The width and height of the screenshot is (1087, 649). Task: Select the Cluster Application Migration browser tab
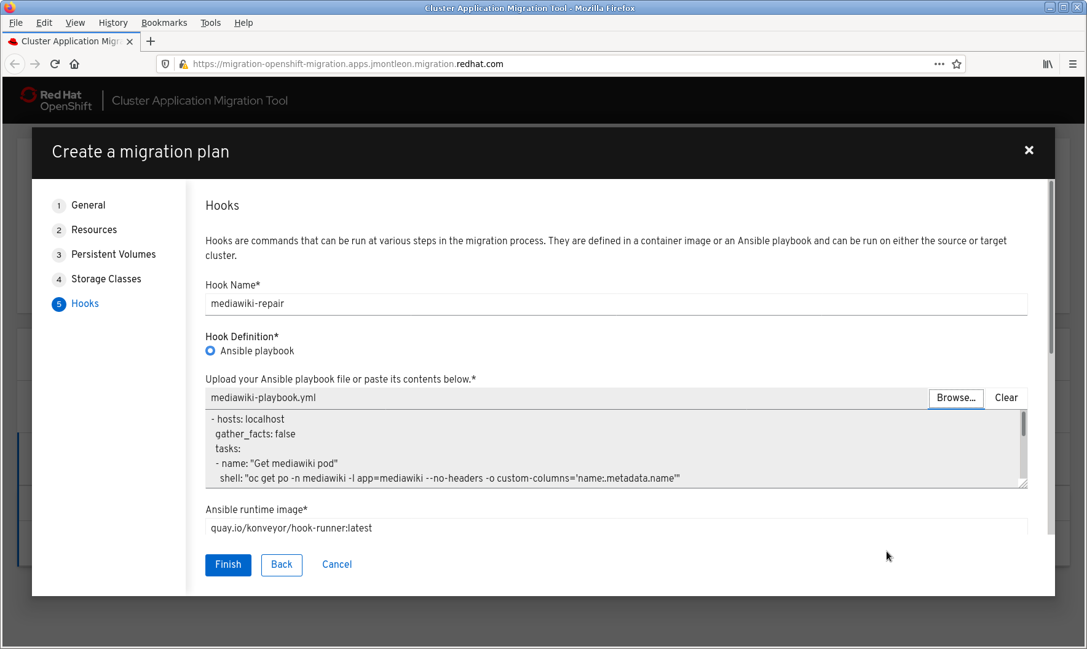[71, 41]
